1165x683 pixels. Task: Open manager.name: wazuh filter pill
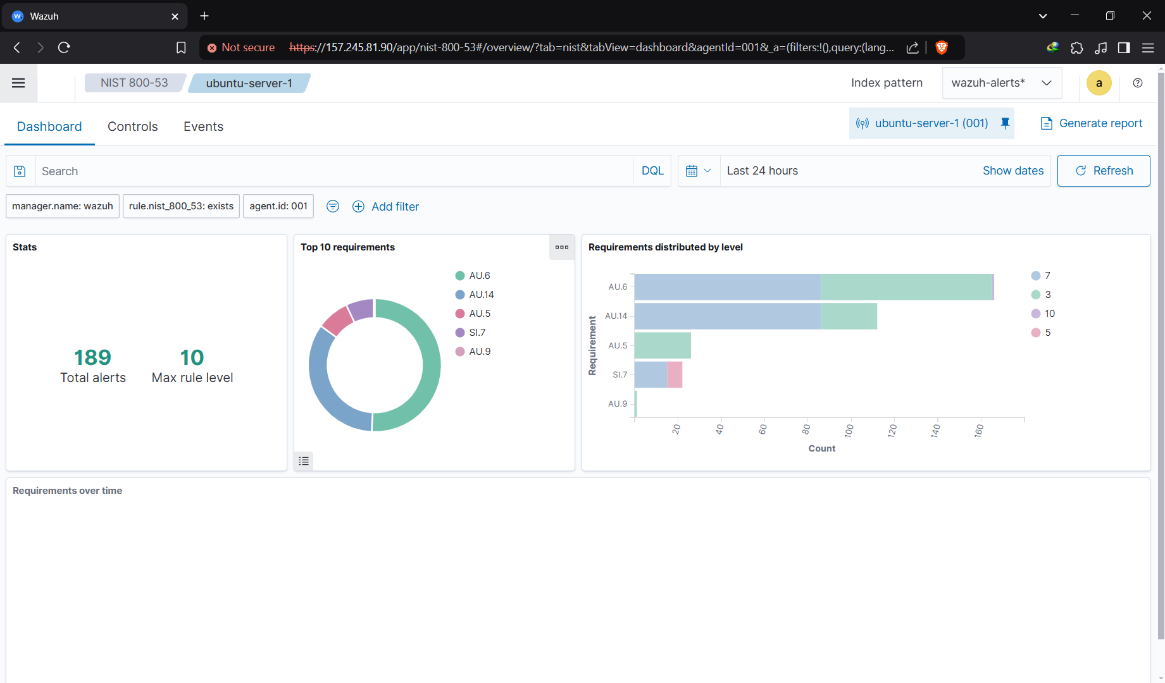(63, 206)
